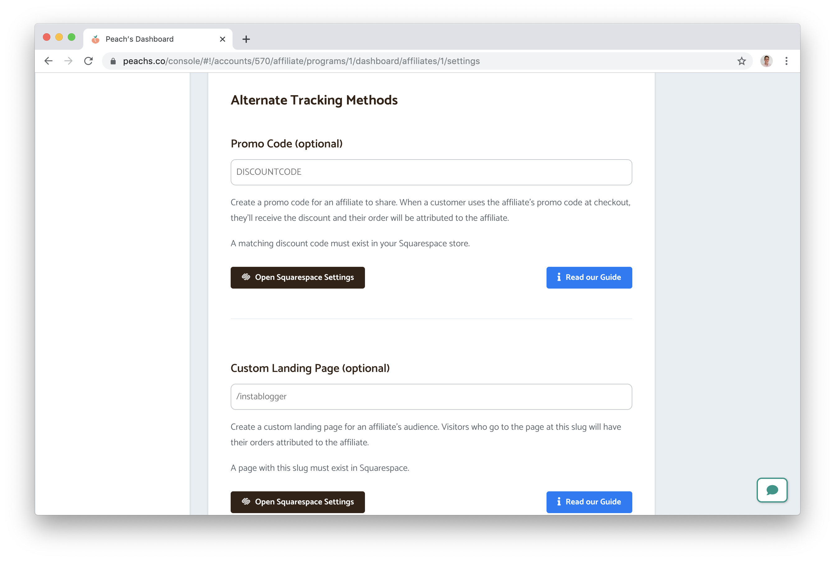The width and height of the screenshot is (835, 561).
Task: Focus the Custom Landing Page input field
Action: click(x=431, y=396)
